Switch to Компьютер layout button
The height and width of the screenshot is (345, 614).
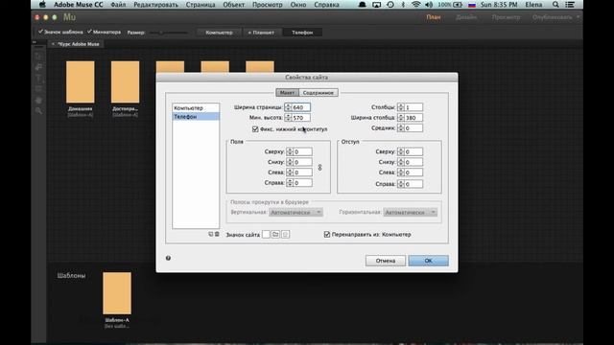coord(220,33)
